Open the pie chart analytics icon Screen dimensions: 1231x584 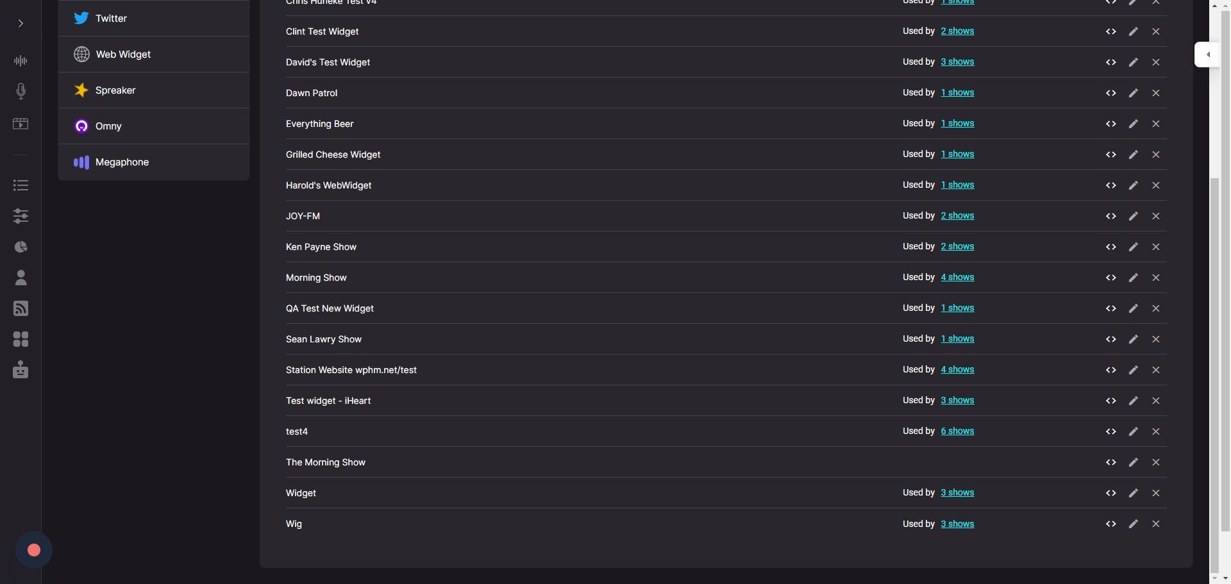(21, 247)
